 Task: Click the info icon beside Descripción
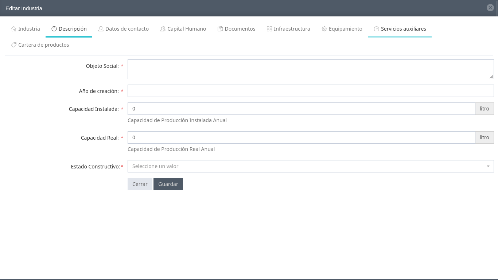(x=54, y=29)
